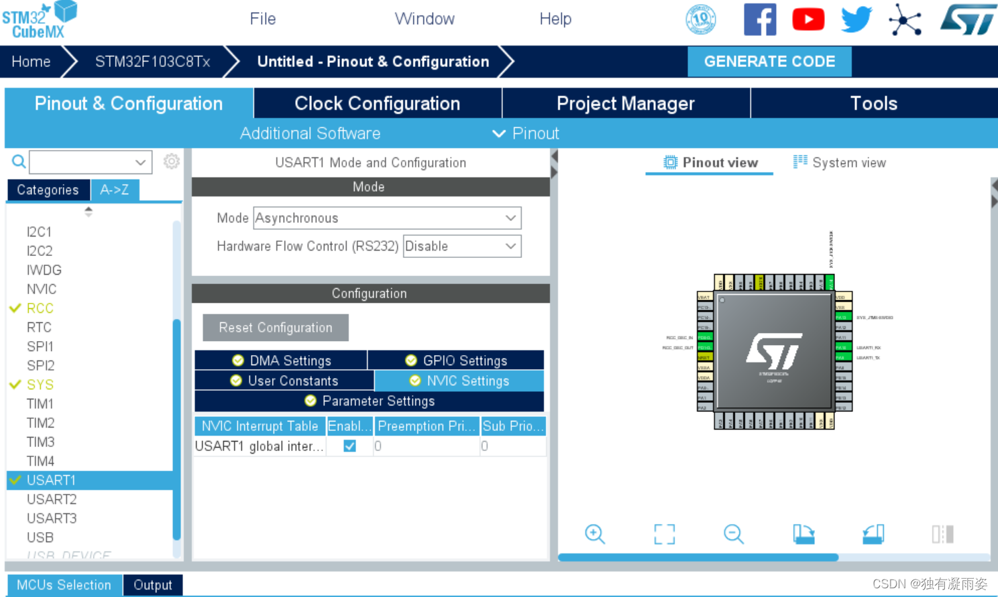Click the ST community network icon
The width and height of the screenshot is (998, 597).
tap(905, 19)
